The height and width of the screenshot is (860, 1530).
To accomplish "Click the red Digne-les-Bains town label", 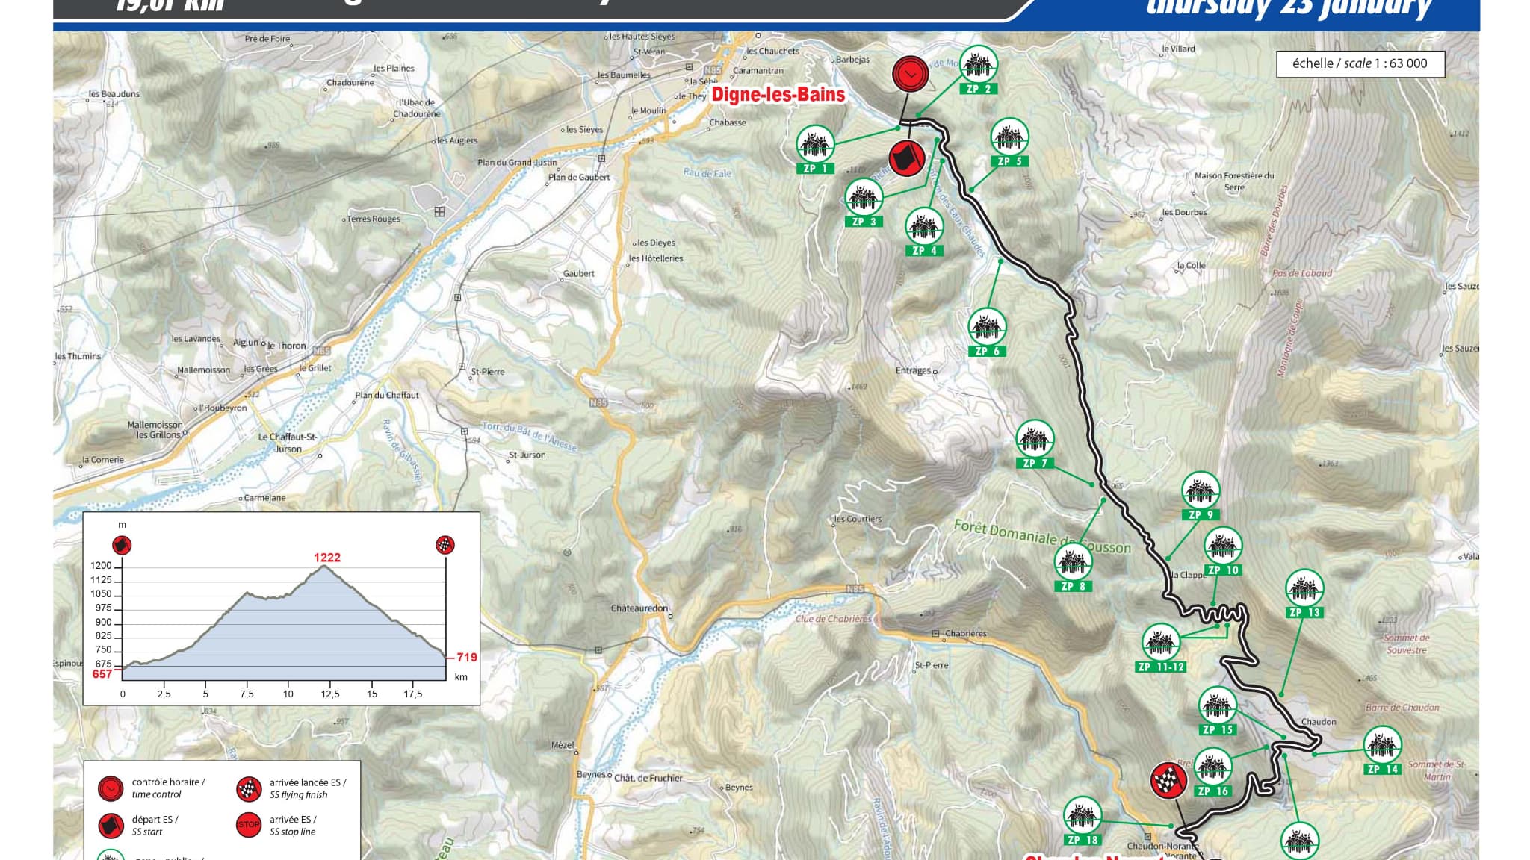I will 778,95.
